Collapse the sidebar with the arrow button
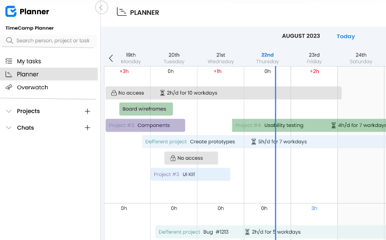The height and width of the screenshot is (240, 386). pyautogui.click(x=102, y=7)
